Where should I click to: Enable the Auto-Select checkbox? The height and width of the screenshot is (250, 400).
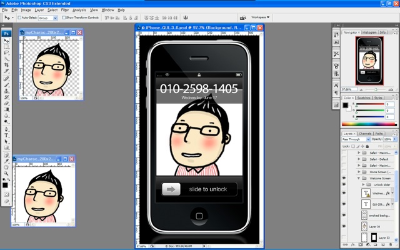pos(19,17)
